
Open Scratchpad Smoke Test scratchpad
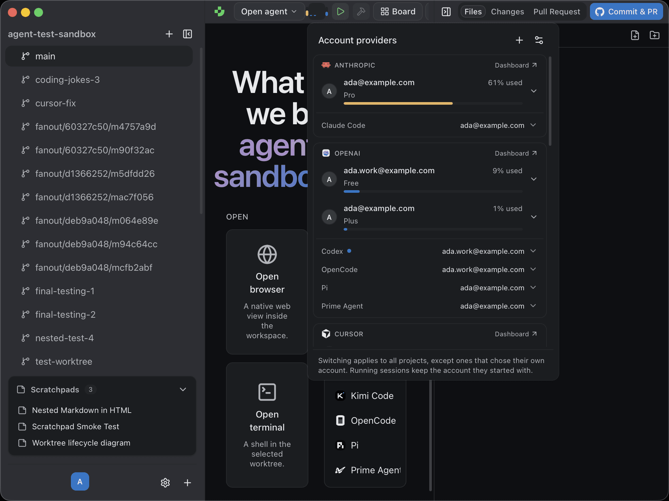tap(102, 427)
